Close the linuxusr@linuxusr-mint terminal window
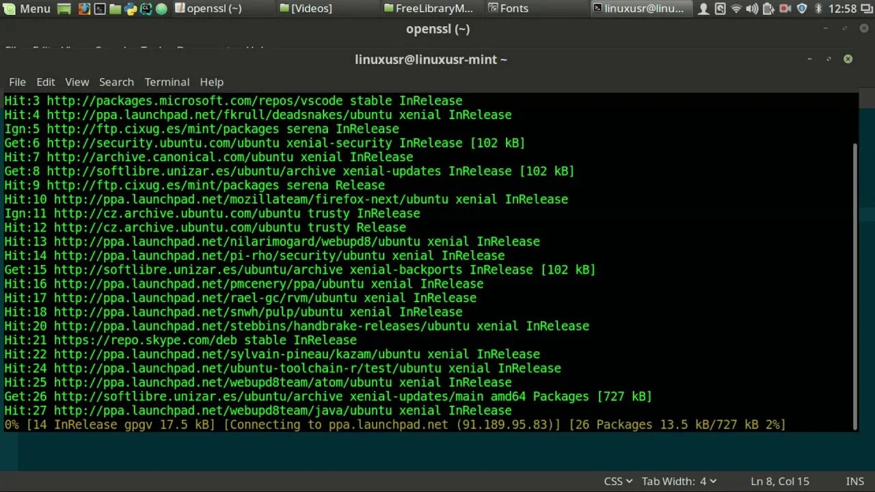This screenshot has width=875, height=492. pos(848,59)
